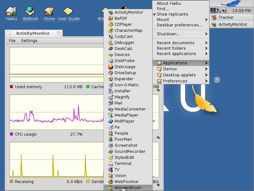Launch DeskCalc calculator
The width and height of the screenshot is (254, 191).
tap(128, 49)
